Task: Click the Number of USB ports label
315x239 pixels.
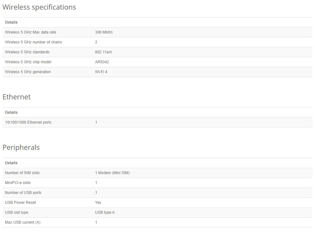Action: (23, 193)
